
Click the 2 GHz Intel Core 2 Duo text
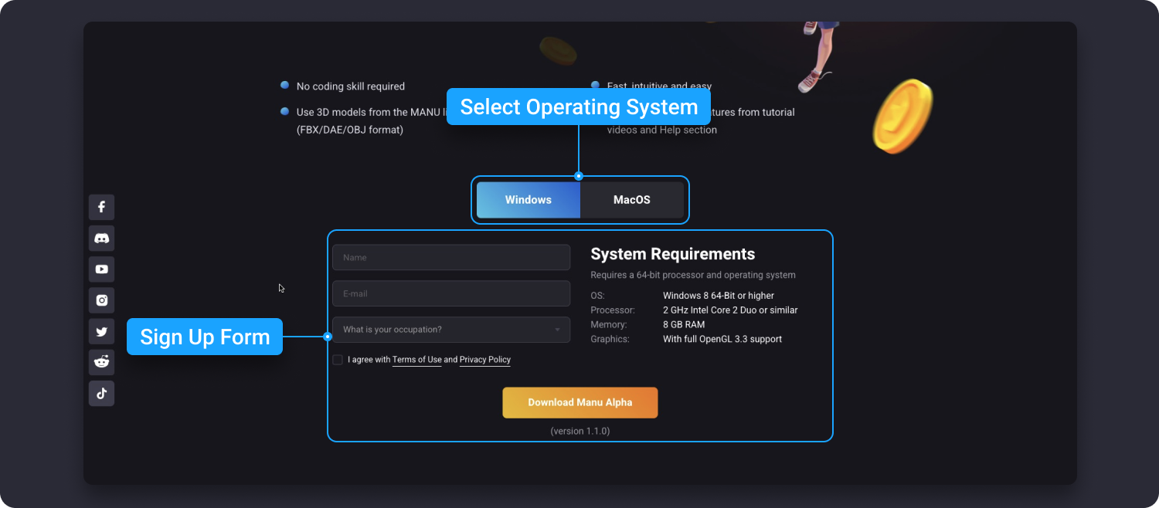[730, 310]
